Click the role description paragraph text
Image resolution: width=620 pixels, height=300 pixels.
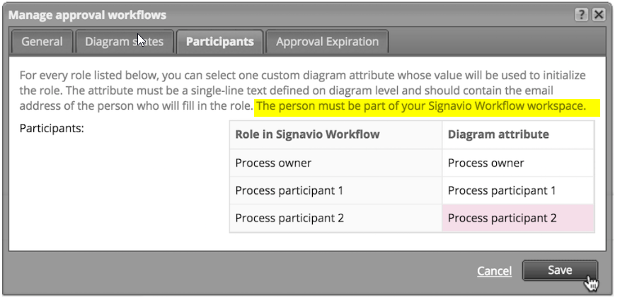[302, 90]
